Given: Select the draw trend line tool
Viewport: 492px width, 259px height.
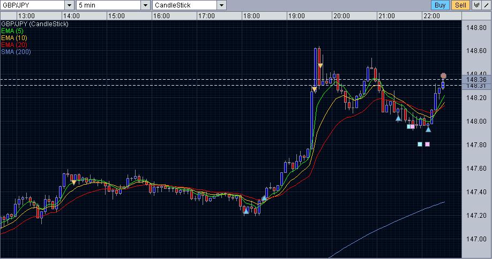Looking at the screenshot, I should coord(486,5).
